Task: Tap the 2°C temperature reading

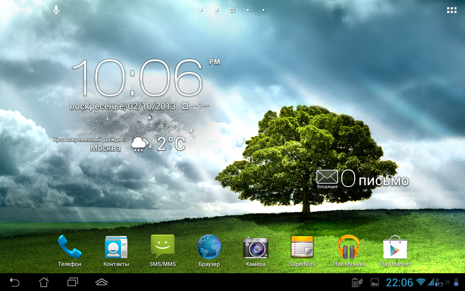Action: 171,144
